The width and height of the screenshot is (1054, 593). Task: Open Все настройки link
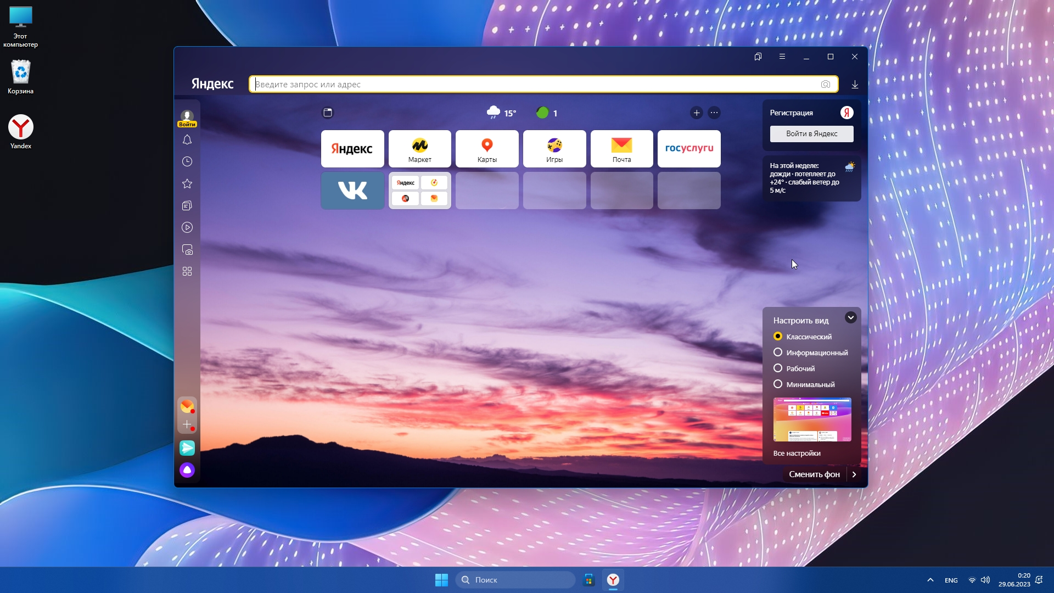797,453
